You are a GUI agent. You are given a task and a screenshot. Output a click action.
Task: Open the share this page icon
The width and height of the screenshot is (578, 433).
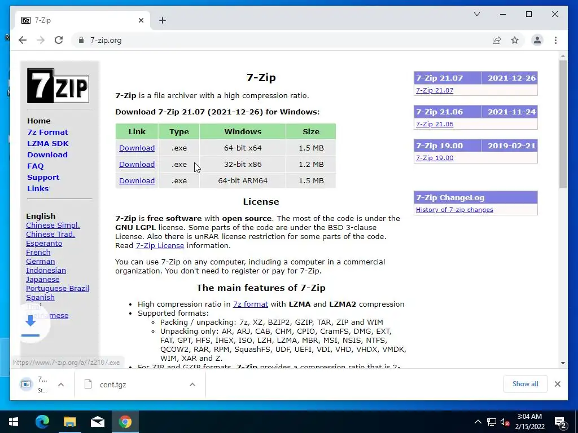(497, 40)
